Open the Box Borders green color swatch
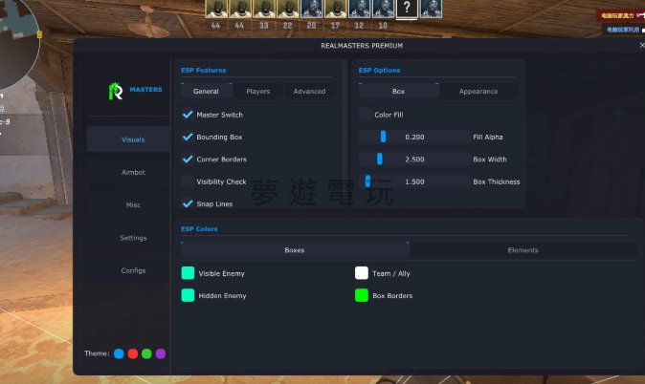The image size is (645, 384). click(x=362, y=296)
